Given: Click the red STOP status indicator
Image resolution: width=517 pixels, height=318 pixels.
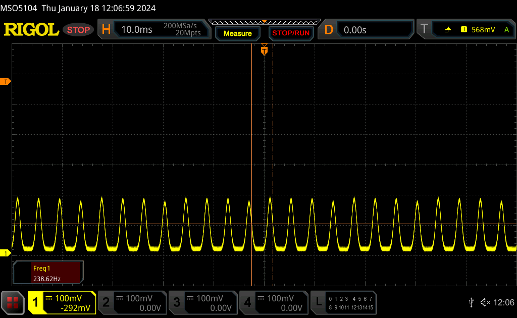Looking at the screenshot, I should [x=78, y=30].
